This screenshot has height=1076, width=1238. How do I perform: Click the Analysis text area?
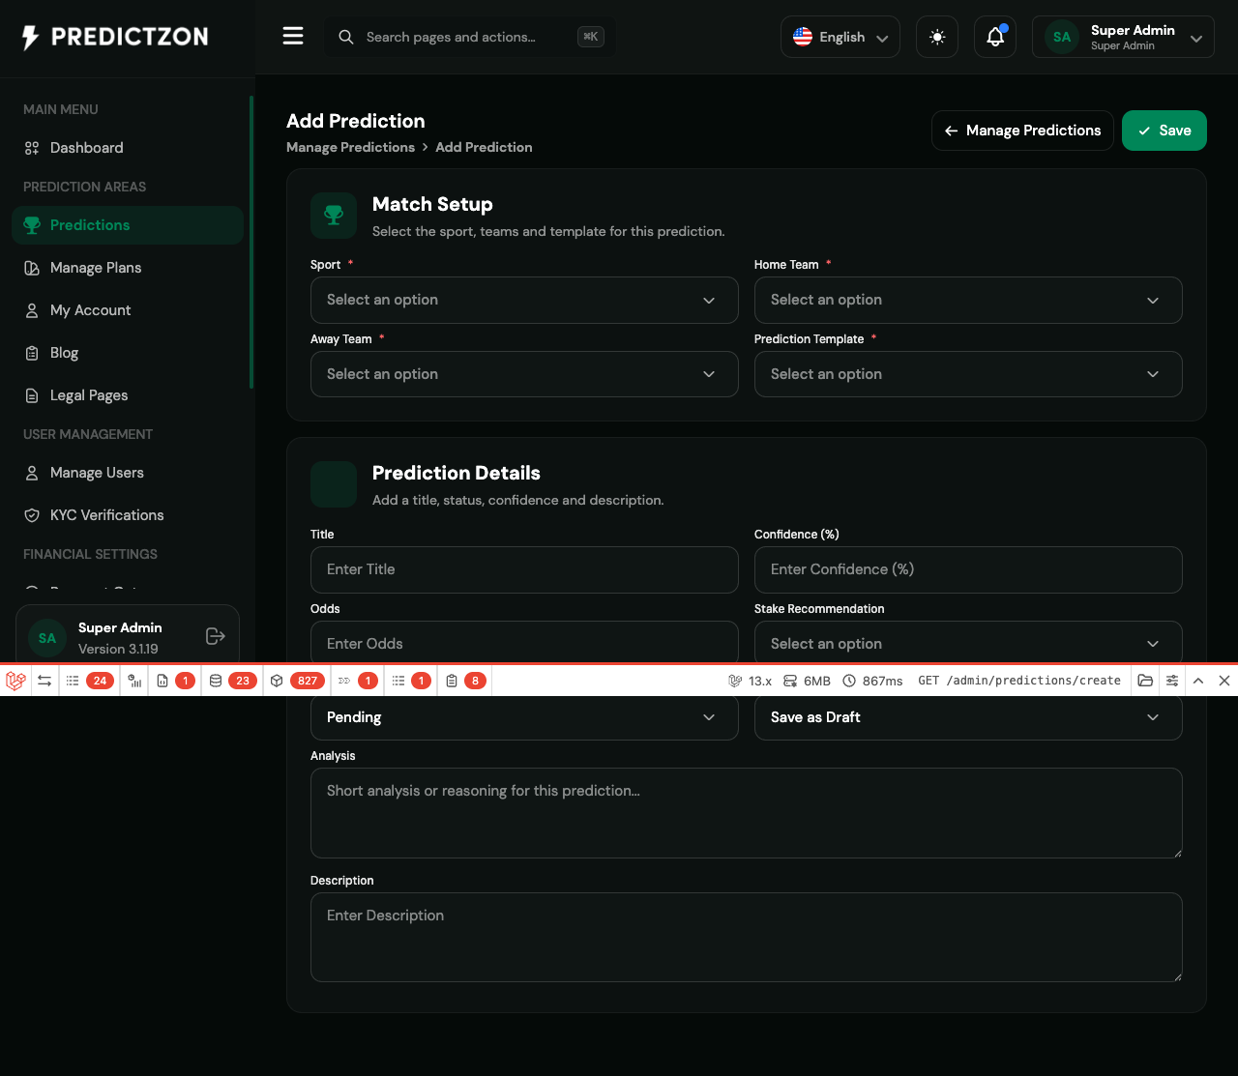pyautogui.click(x=746, y=813)
